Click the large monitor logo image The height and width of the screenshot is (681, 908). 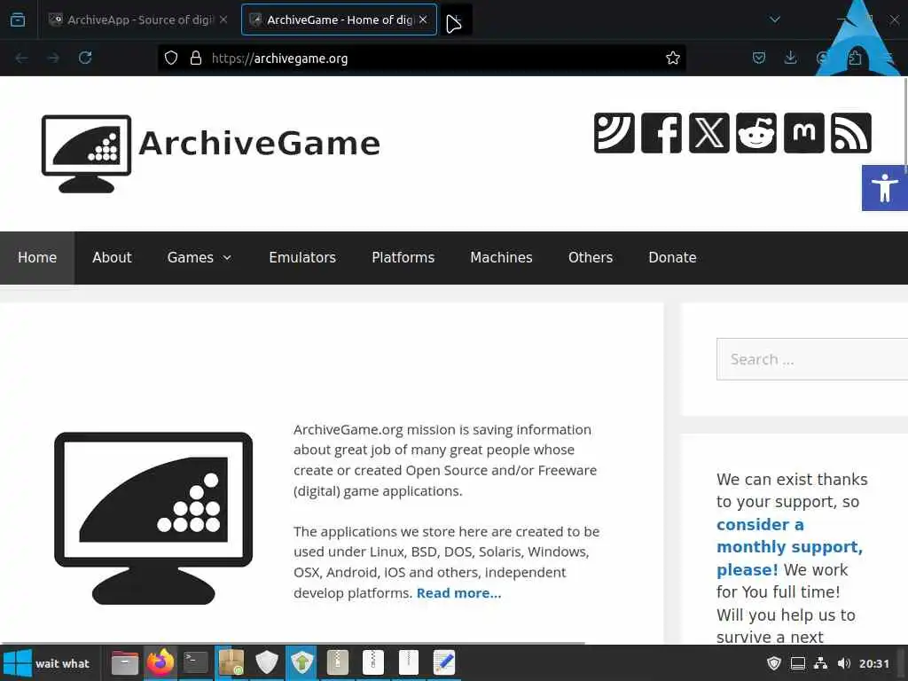[153, 518]
